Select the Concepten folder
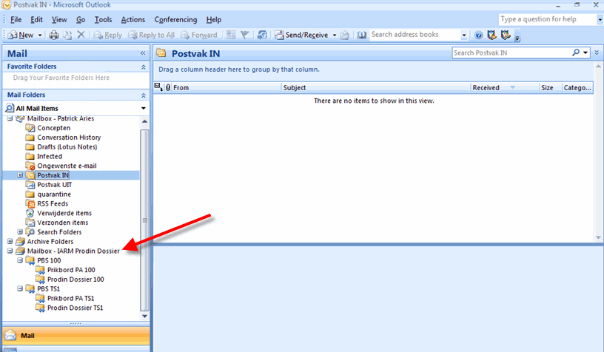This screenshot has width=604, height=352. click(53, 128)
